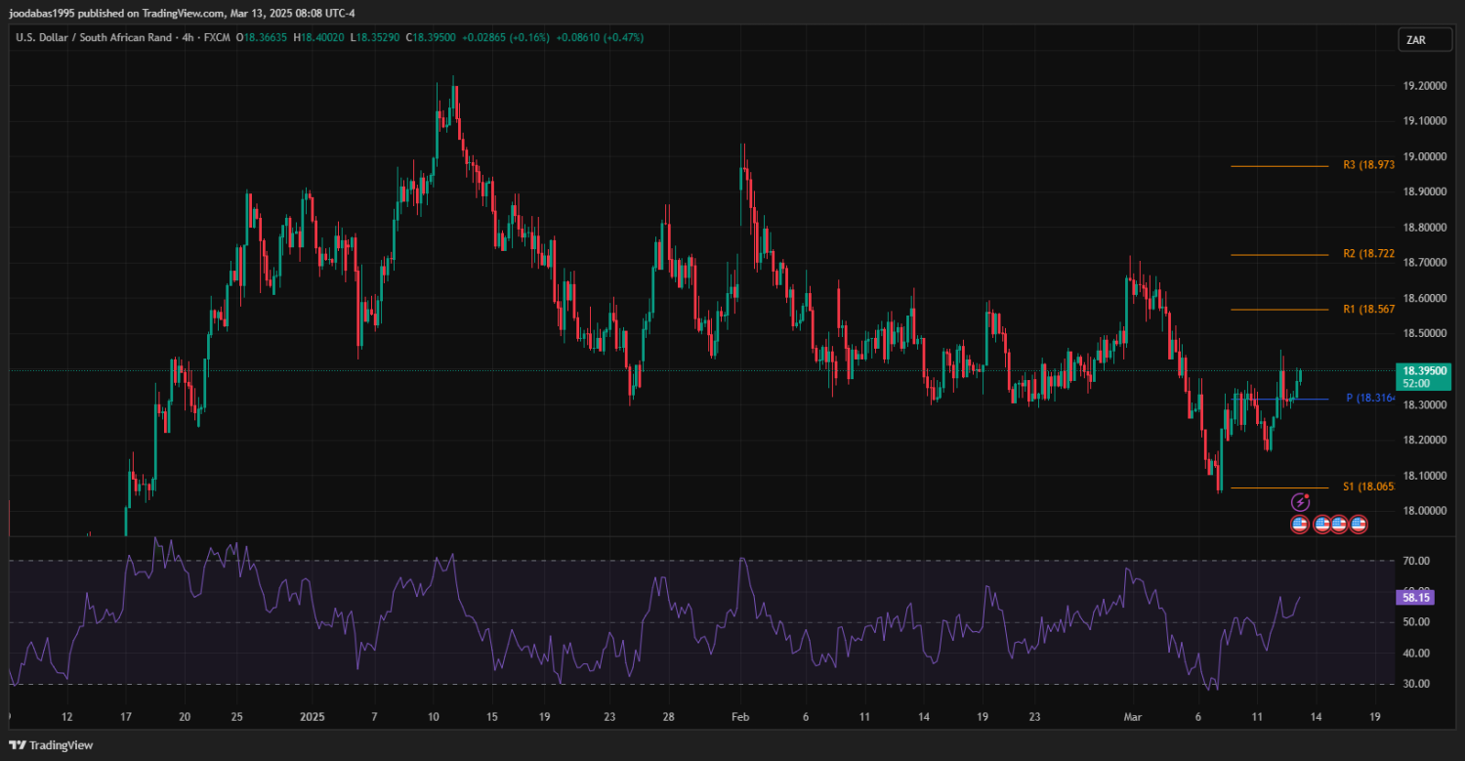This screenshot has height=761, width=1465.
Task: Click the Mar marker on the time axis
Action: coord(1131,717)
